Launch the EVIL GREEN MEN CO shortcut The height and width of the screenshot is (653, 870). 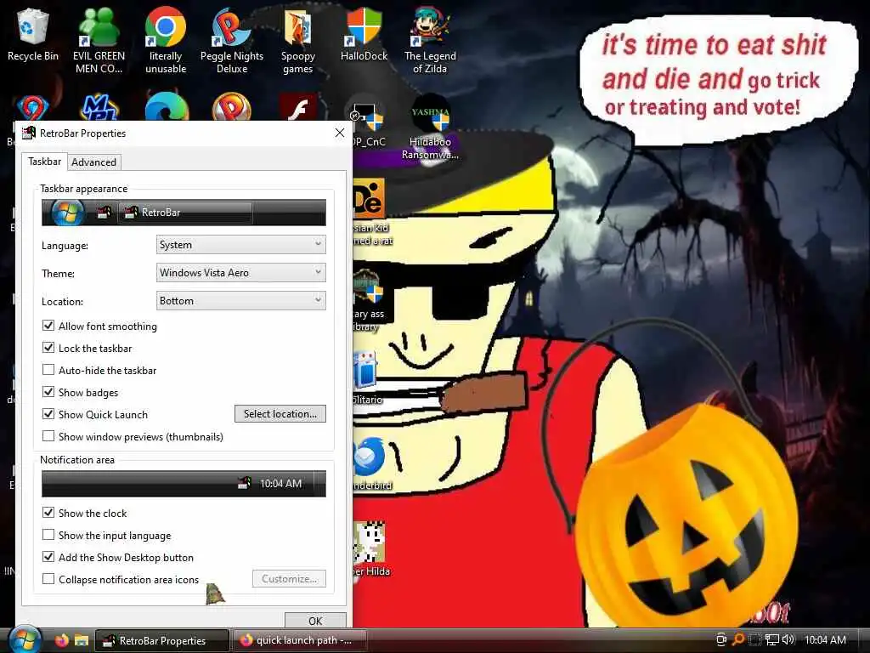[99, 42]
